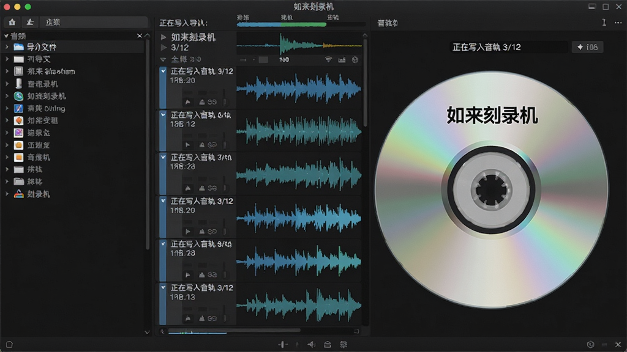Expand the 如来刻录机 entry above the track list
Viewport: 627px width, 352px height.
(x=163, y=37)
